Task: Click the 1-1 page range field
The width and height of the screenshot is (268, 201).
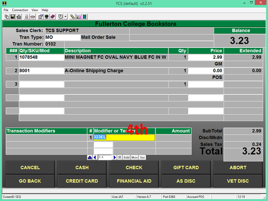Action: tap(105, 157)
